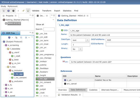Switch to the Codelists tab
The height and width of the screenshot is (98, 140).
(x=93, y=90)
